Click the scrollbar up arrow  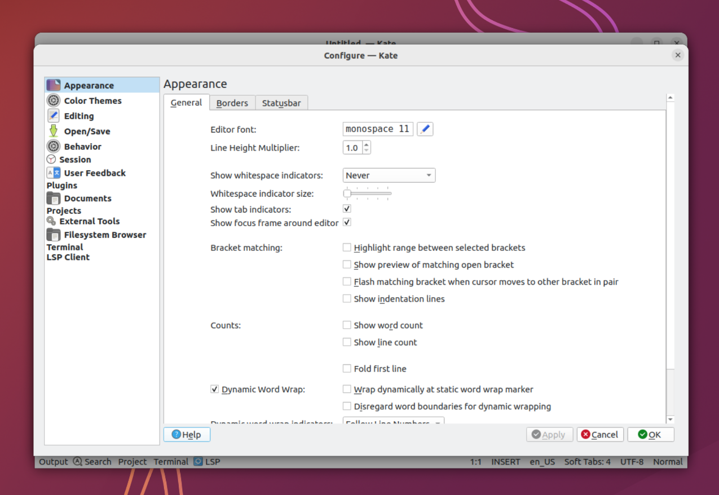click(x=671, y=98)
